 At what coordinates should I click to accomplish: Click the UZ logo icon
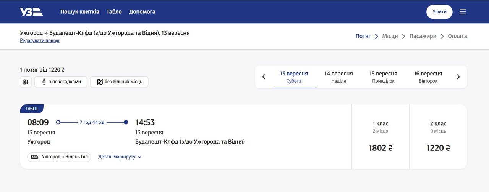pos(31,12)
